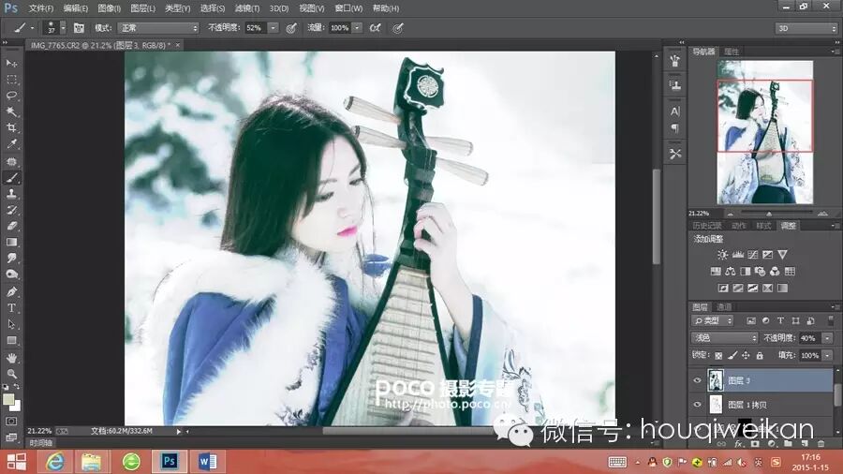843x474 pixels.
Task: Open the brush preset picker arrow
Action: 63,28
